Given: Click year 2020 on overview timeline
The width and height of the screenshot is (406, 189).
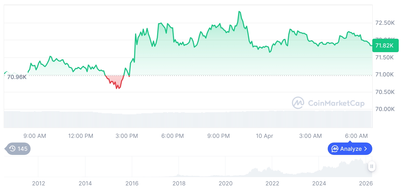Looking at the screenshot, I should (x=226, y=184).
